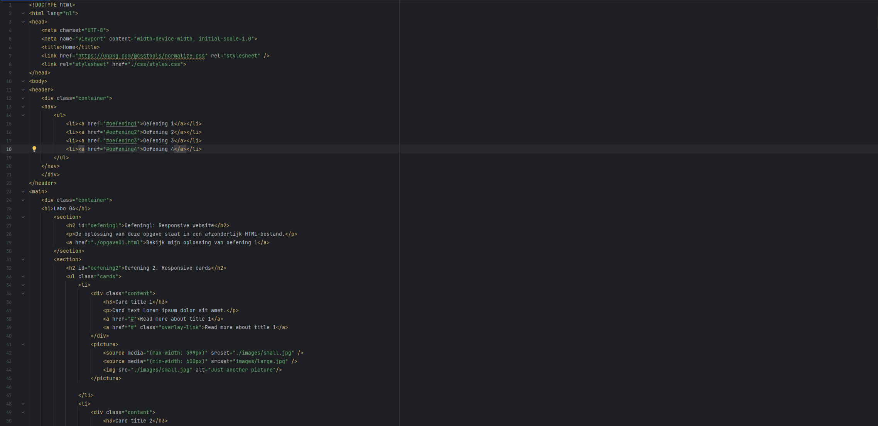
Task: Click the 'De oplossing van deze opgave' paragraph
Action: (x=180, y=234)
